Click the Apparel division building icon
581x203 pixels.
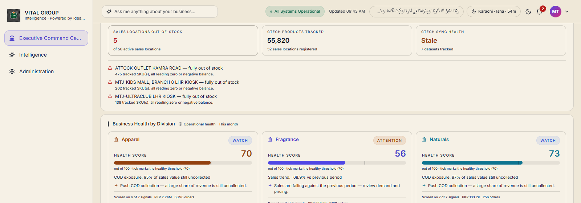tap(117, 139)
